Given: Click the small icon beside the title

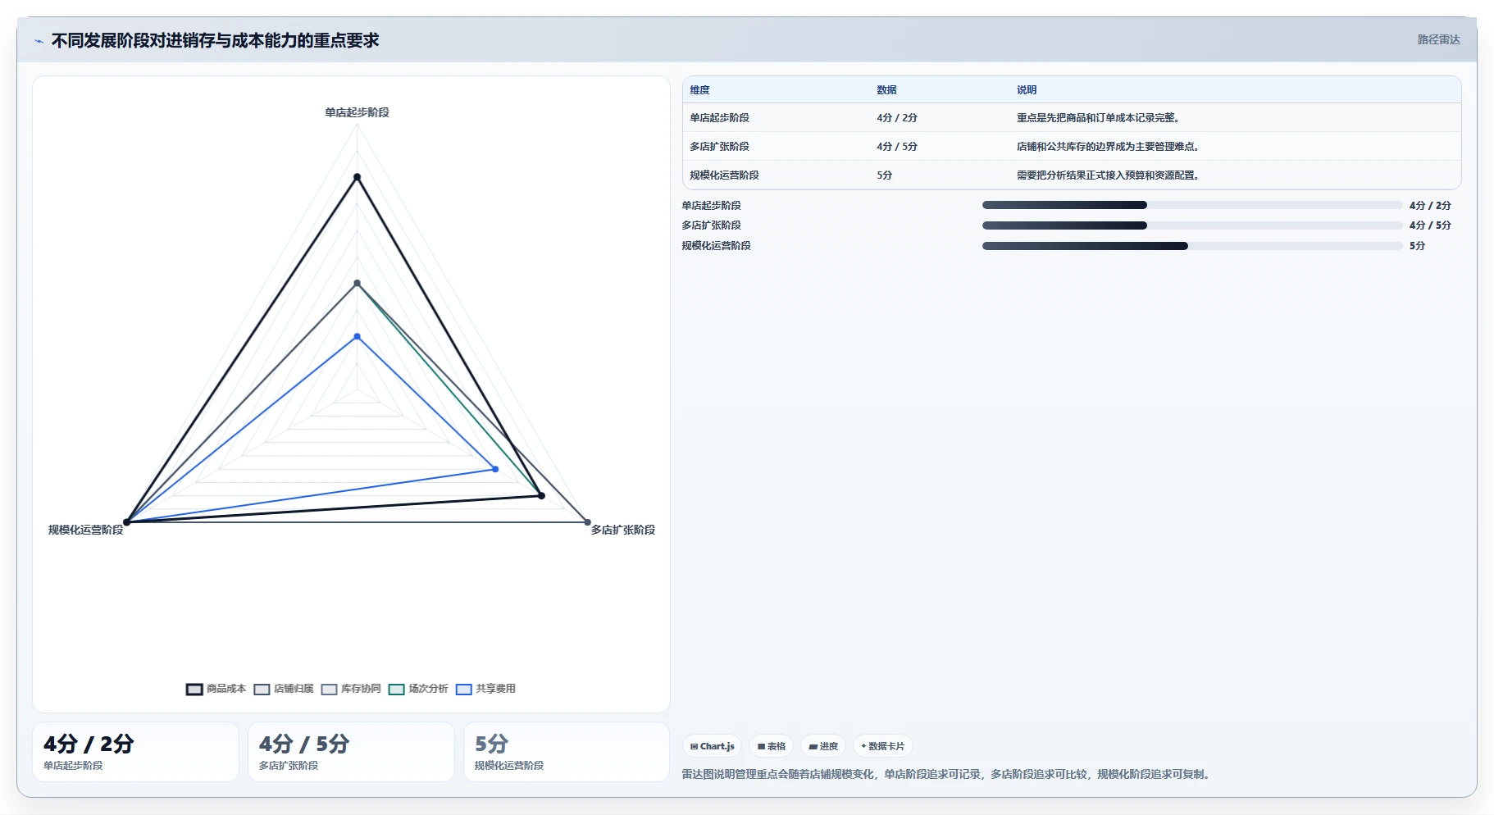Looking at the screenshot, I should click(x=39, y=41).
